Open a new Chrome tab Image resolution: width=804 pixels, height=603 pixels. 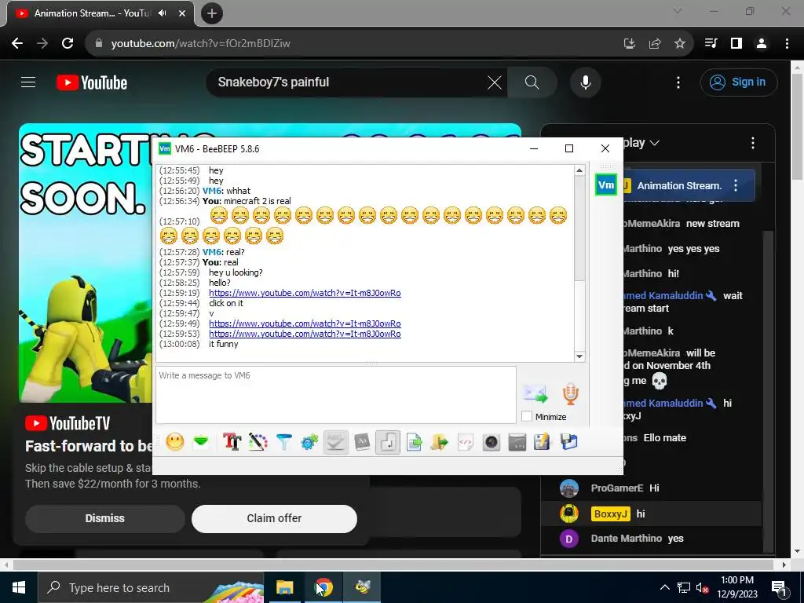click(x=212, y=13)
